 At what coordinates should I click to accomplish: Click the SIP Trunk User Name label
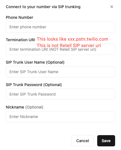coord(35,62)
